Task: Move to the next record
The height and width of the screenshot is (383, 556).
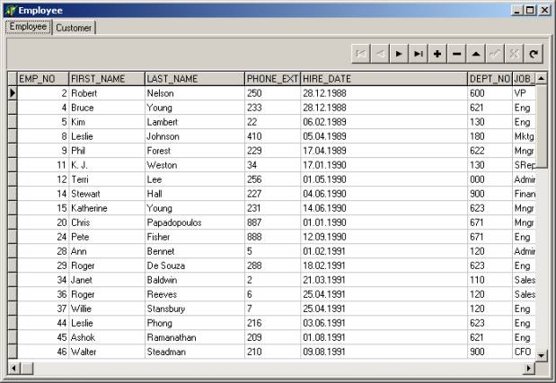Action: 399,54
